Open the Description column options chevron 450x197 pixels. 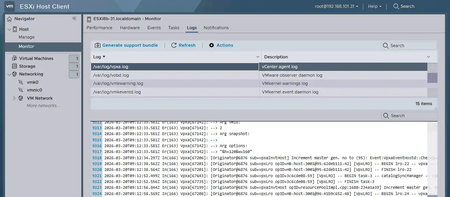pos(429,57)
